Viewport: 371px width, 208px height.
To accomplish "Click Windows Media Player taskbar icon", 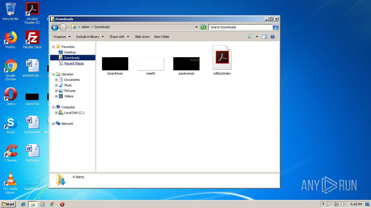I will click(x=43, y=204).
